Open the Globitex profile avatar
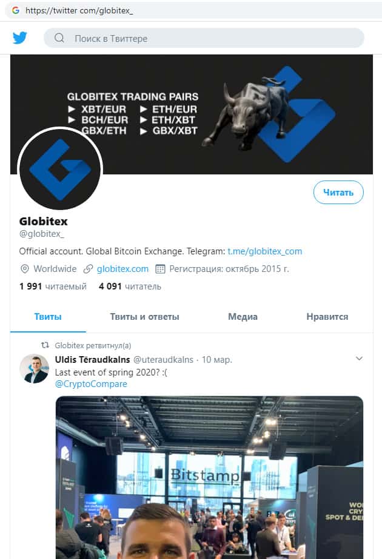This screenshot has width=382, height=559. click(x=60, y=168)
